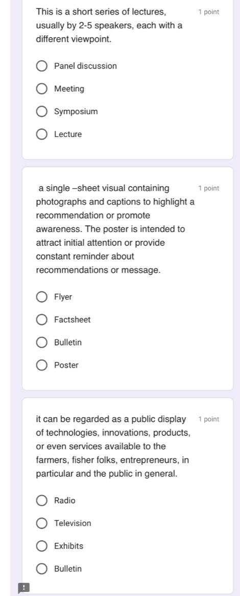The height and width of the screenshot is (596, 240).
Task: Choose the Television radio button
Action: point(42,523)
